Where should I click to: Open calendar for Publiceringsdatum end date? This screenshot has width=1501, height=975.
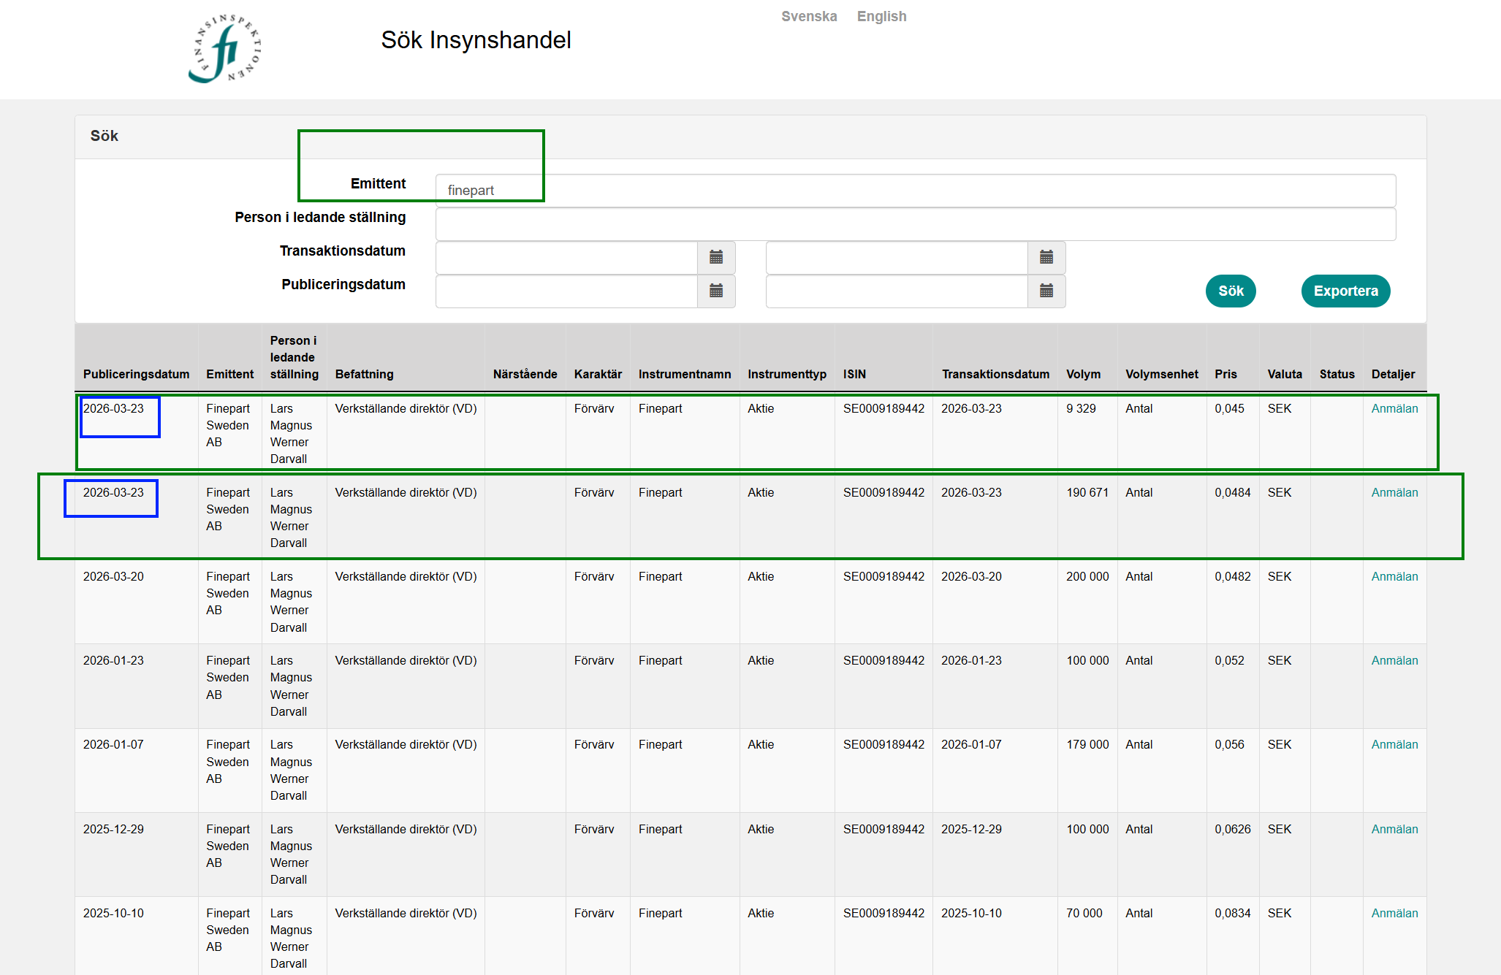pos(1046,291)
